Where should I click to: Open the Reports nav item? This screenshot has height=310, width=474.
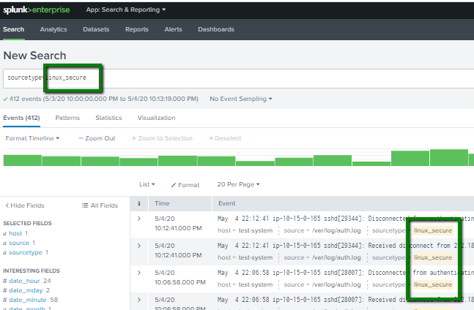(x=137, y=29)
